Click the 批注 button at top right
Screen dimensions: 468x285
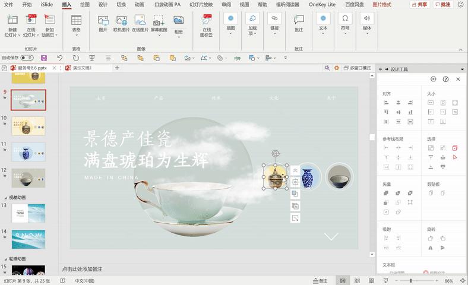443,5
